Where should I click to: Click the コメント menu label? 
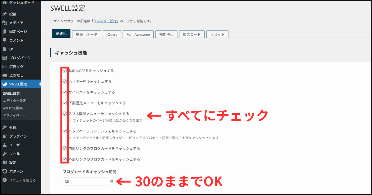[x=16, y=40]
